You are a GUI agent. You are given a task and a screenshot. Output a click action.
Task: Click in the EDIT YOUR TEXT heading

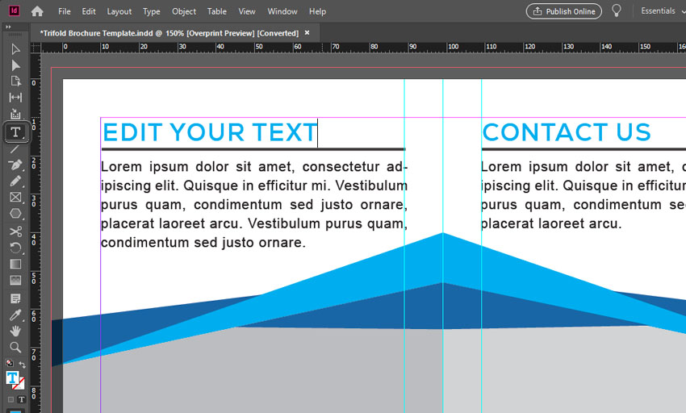point(210,132)
